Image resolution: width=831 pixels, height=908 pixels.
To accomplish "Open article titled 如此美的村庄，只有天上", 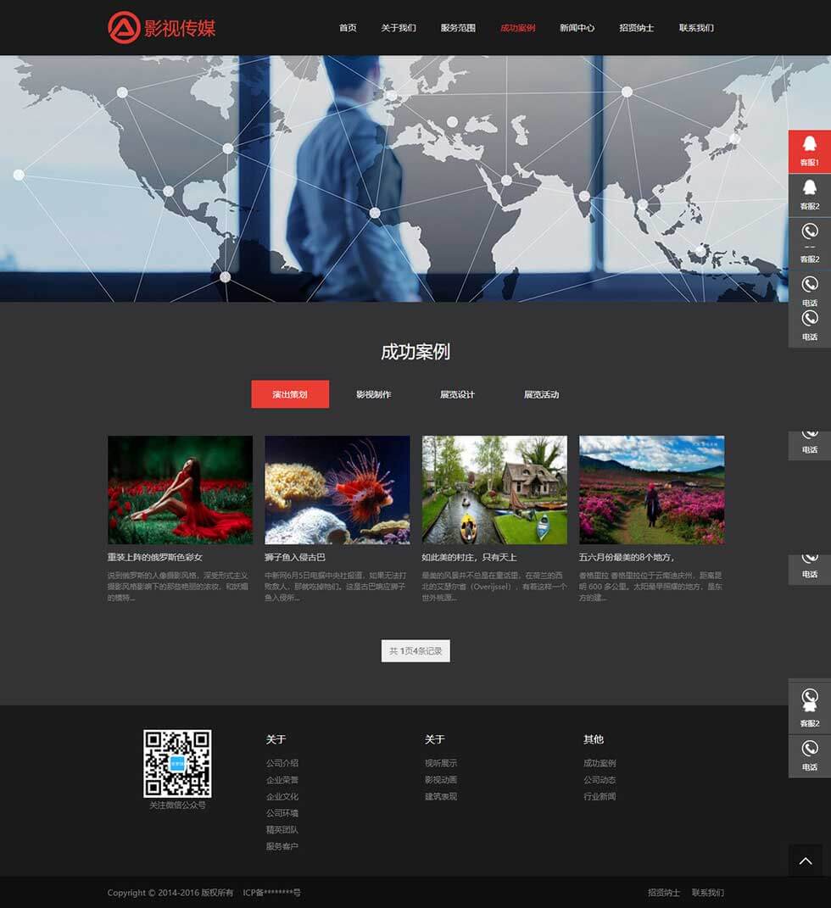I will click(x=469, y=557).
